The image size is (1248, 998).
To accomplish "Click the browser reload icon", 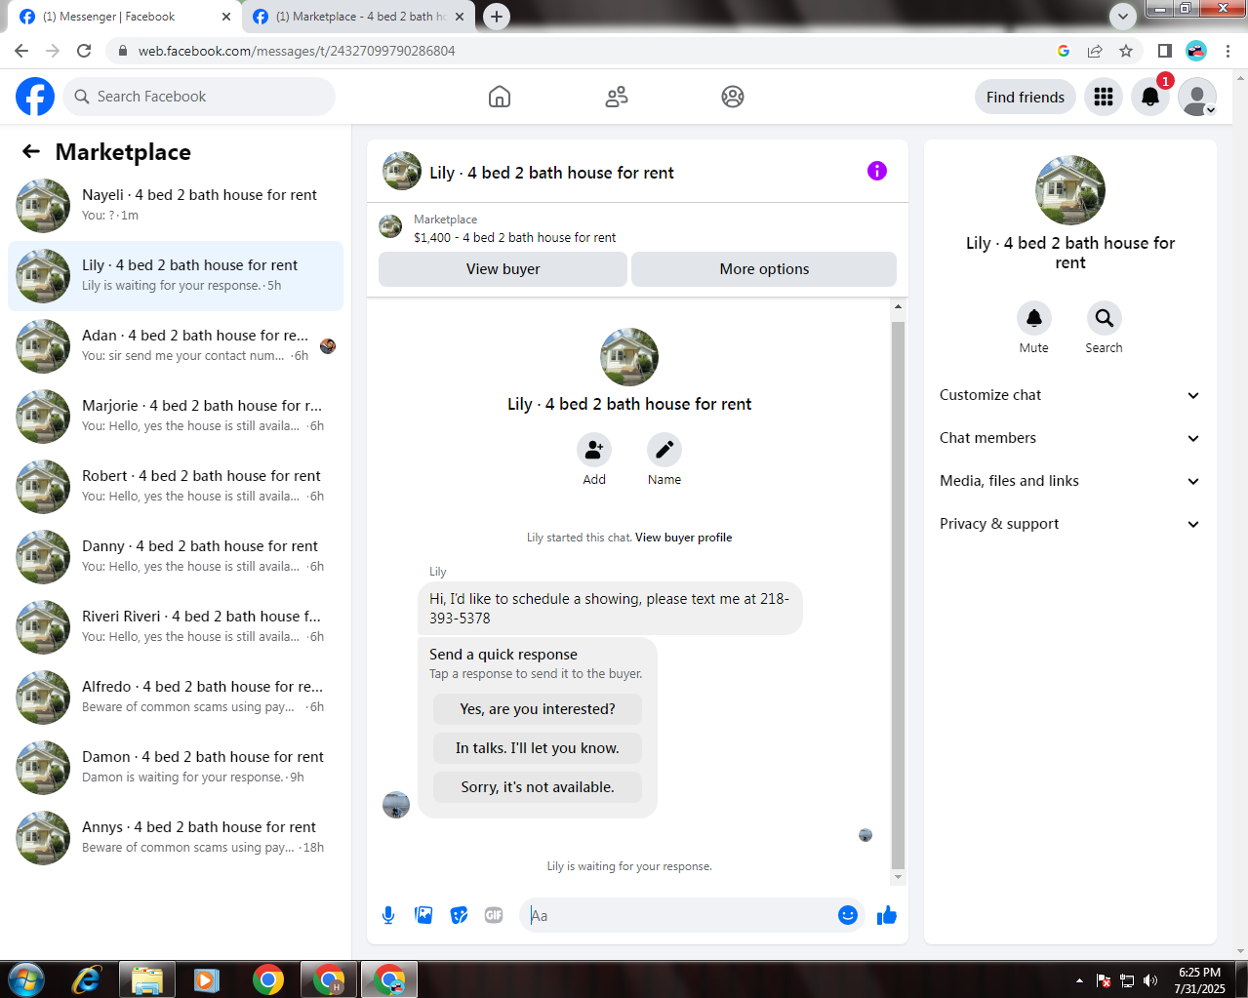I will (84, 51).
